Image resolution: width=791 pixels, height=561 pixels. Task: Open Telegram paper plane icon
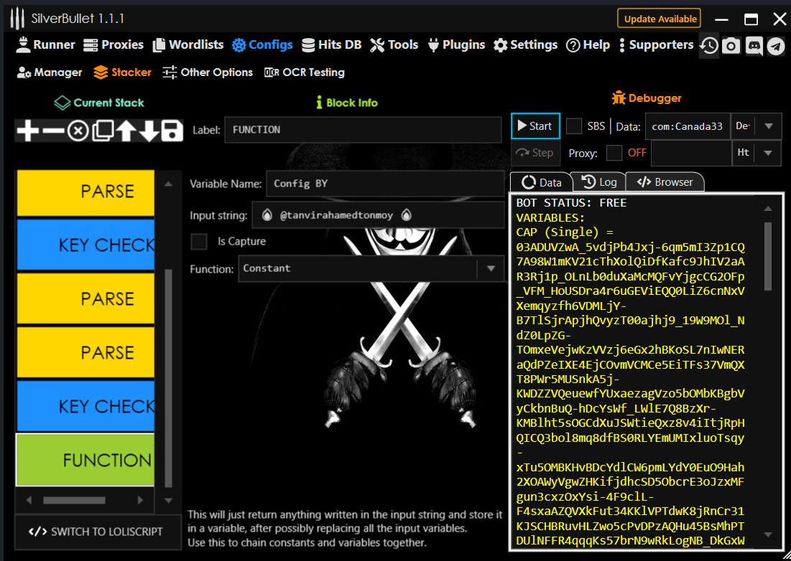(777, 46)
